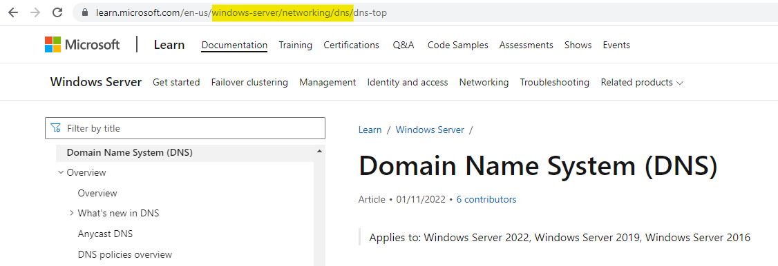
Task: Open DNS policies overview
Action: tap(125, 254)
